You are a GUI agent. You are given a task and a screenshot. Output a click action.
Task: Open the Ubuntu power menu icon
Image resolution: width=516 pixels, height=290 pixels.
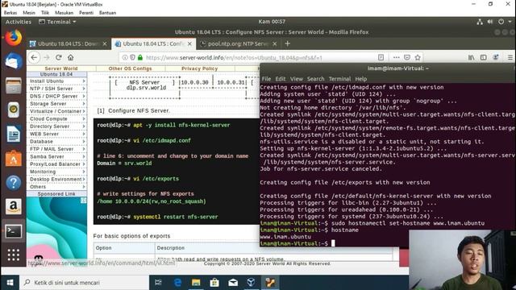(x=501, y=22)
